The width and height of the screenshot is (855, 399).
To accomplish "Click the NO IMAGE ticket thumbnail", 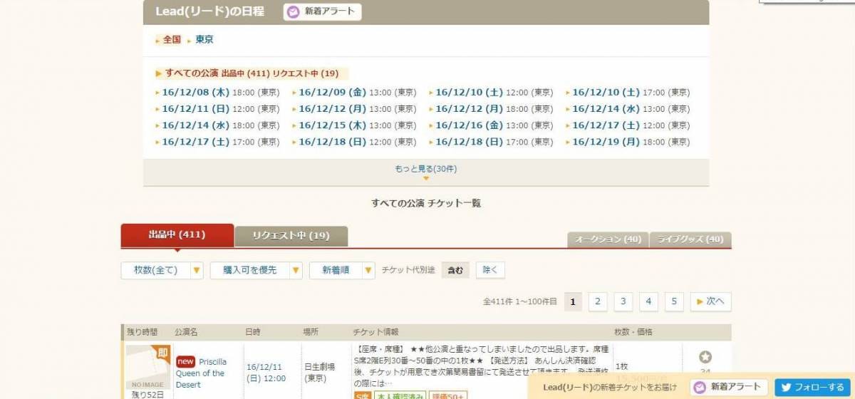I will coord(147,368).
